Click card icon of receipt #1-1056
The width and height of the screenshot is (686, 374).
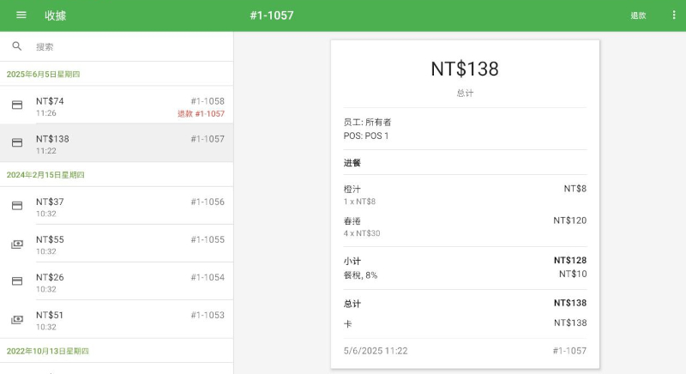click(17, 206)
